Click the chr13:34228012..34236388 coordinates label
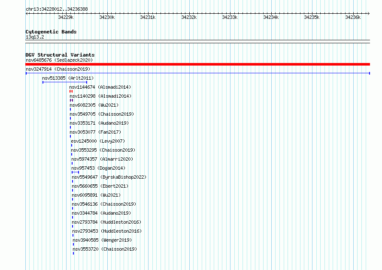 tap(57, 9)
